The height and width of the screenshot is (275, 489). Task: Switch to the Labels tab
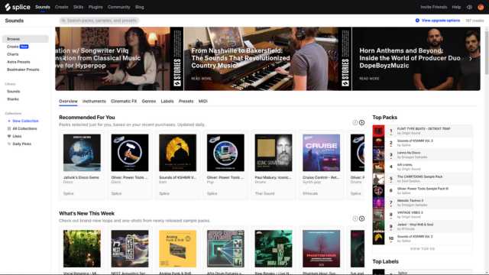tap(167, 102)
